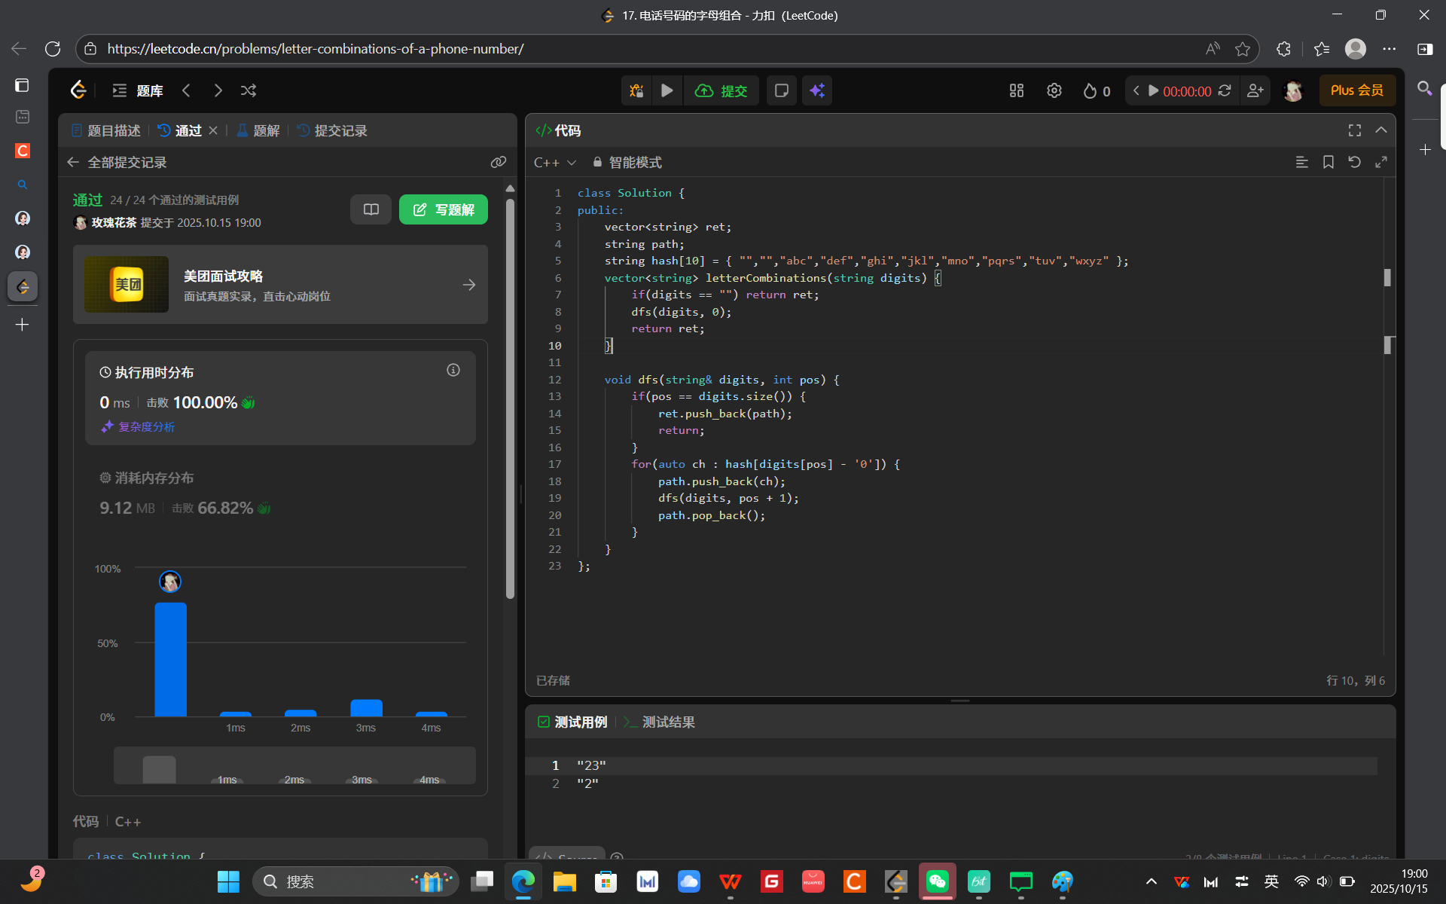Click the run code play icon

click(x=667, y=90)
